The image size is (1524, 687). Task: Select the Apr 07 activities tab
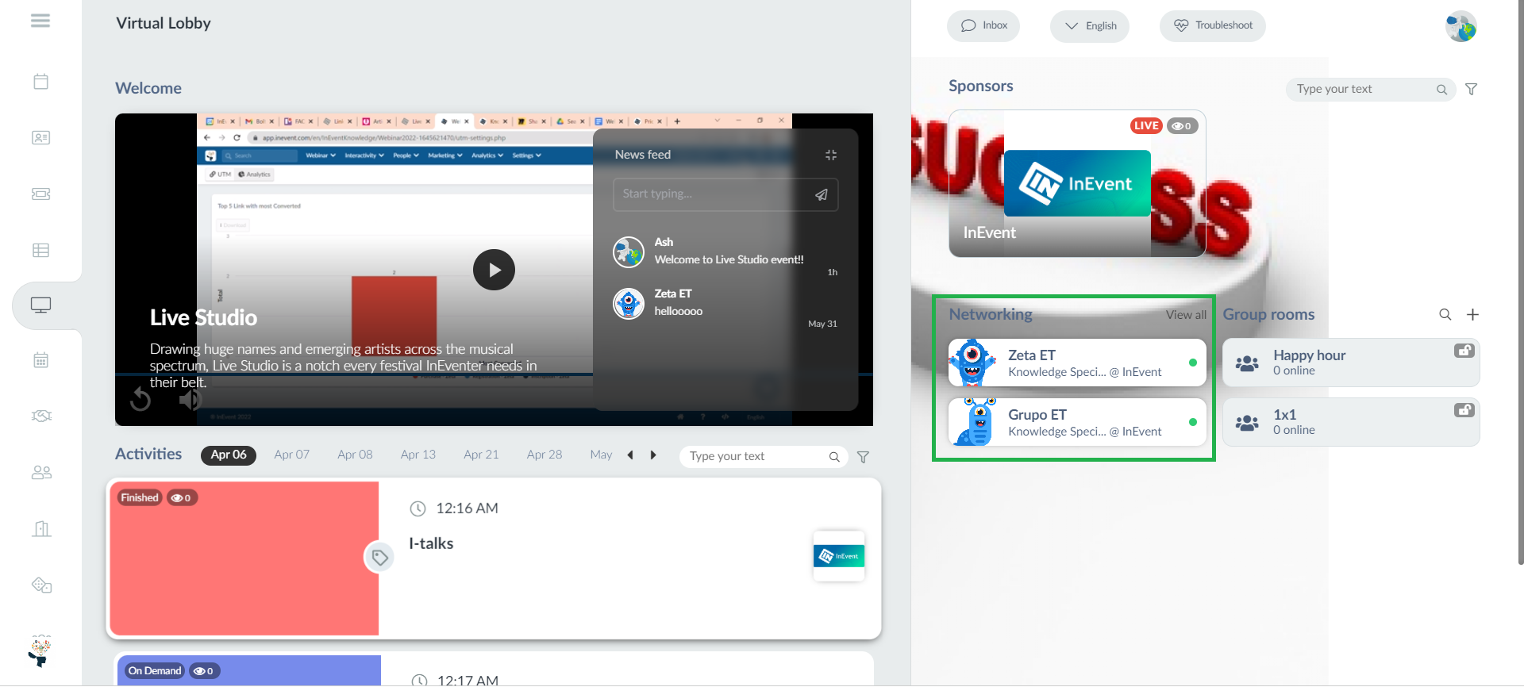click(x=292, y=455)
